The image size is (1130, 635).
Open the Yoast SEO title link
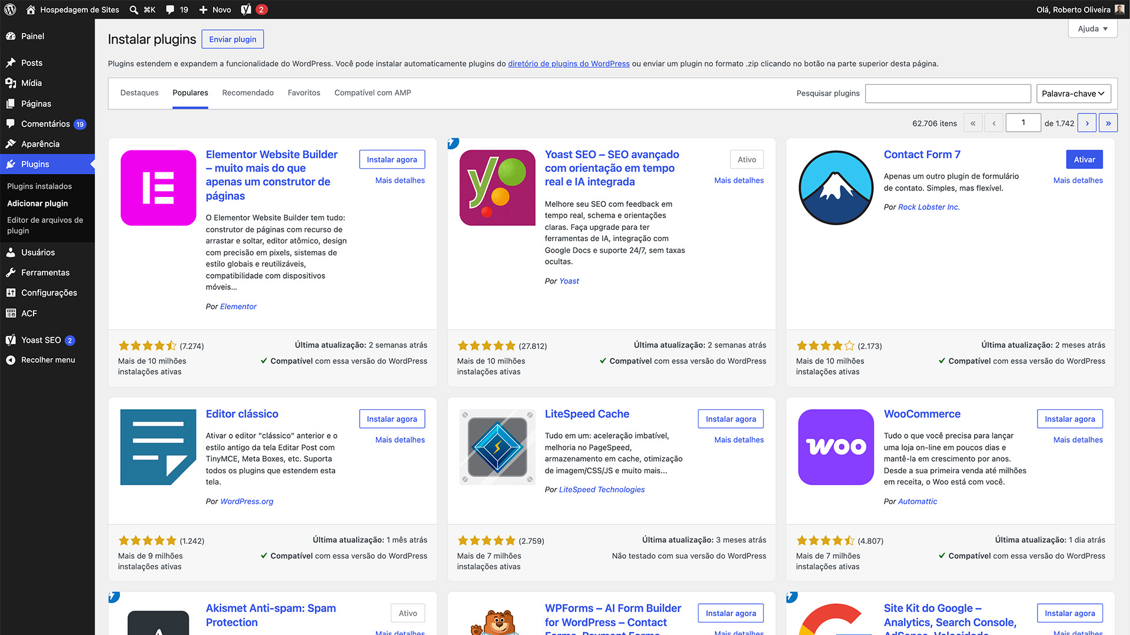point(611,168)
